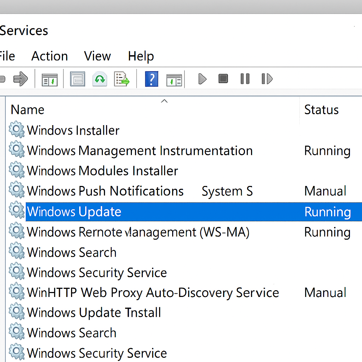The height and width of the screenshot is (362, 362).
Task: Open the View menu
Action: (98, 56)
